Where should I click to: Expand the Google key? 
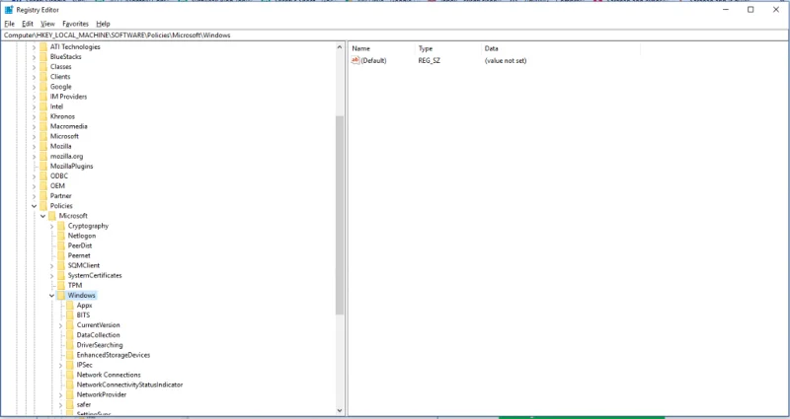(x=34, y=87)
